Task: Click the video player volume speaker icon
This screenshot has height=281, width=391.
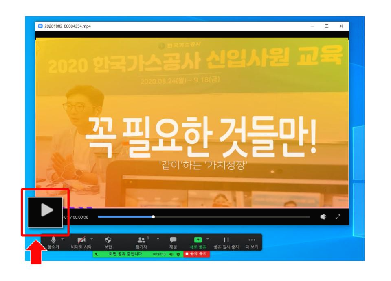Action: [323, 217]
